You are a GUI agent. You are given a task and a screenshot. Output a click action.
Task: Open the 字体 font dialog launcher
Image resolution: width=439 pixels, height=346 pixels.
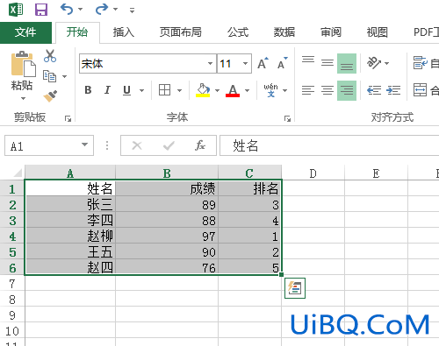tap(287, 118)
